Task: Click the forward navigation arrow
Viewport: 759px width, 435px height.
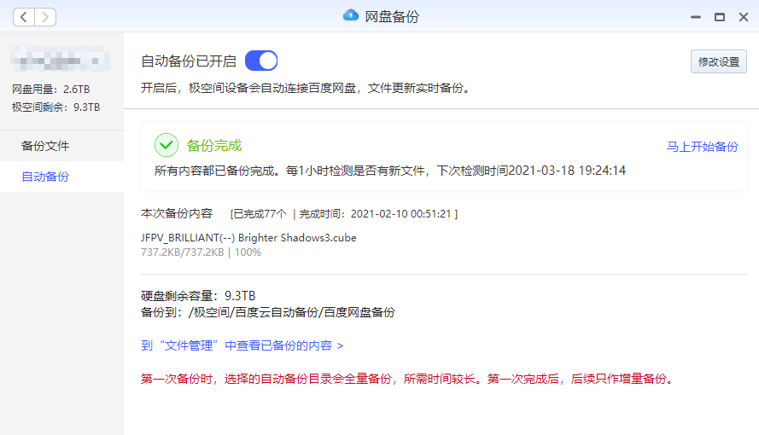Action: (x=45, y=17)
